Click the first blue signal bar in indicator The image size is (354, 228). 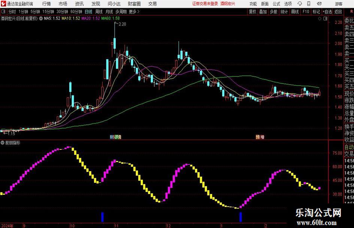click(102, 217)
